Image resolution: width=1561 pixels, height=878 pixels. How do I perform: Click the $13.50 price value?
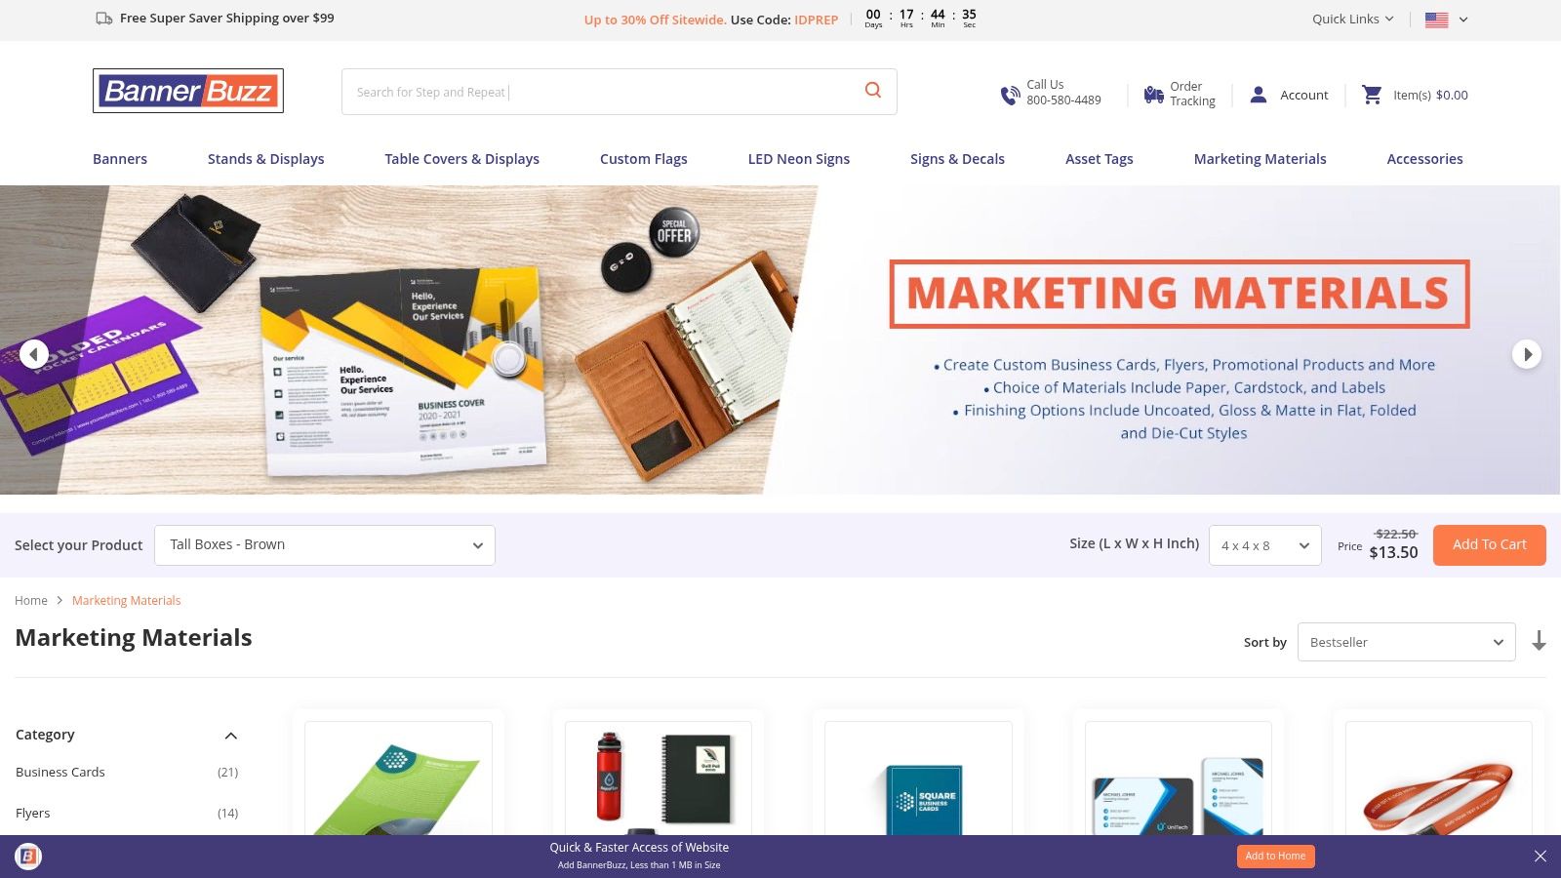pos(1393,552)
